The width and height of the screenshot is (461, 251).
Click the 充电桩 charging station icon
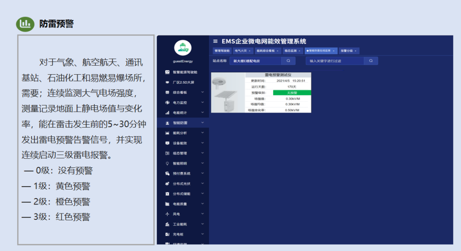[167, 234]
